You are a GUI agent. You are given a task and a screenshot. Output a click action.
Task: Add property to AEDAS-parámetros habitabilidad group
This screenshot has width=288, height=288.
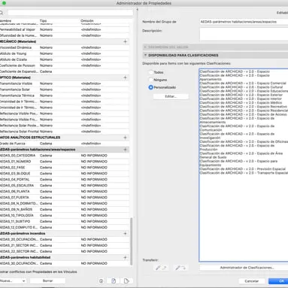tap(125, 257)
